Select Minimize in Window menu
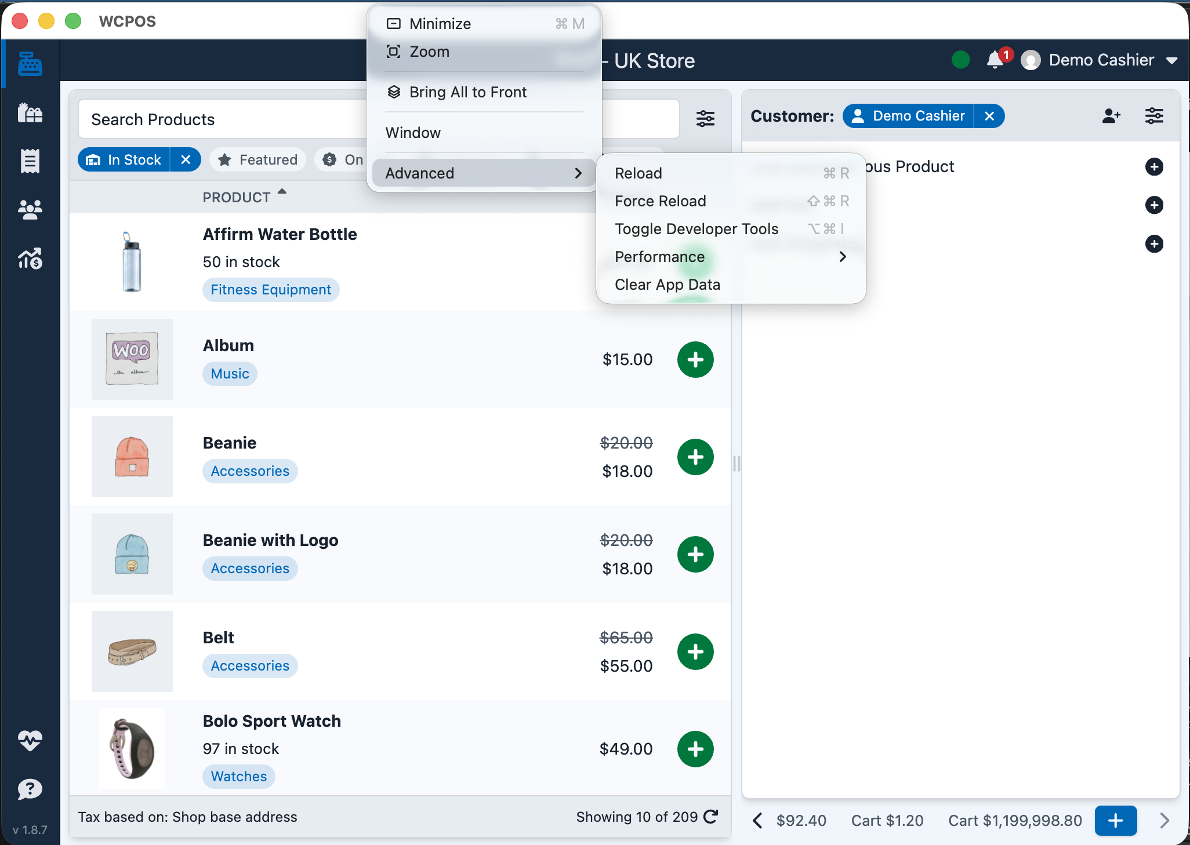This screenshot has height=845, width=1190. tap(484, 23)
